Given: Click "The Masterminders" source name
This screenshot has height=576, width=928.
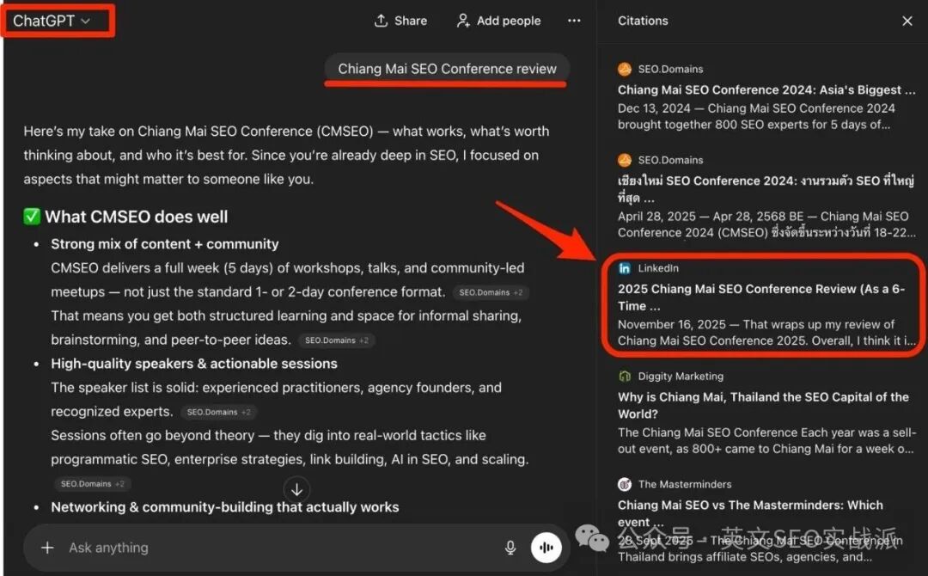Looking at the screenshot, I should (x=685, y=484).
